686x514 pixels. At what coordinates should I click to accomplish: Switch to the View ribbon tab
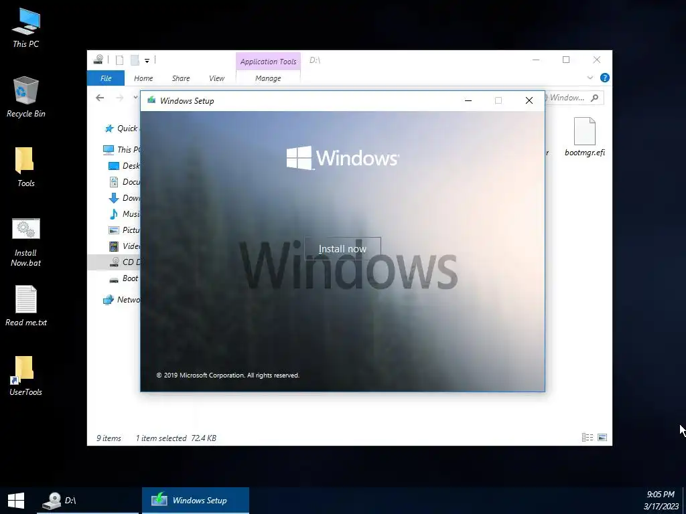coord(216,78)
